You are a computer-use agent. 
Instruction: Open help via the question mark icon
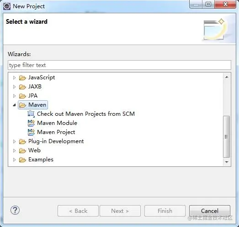15,210
